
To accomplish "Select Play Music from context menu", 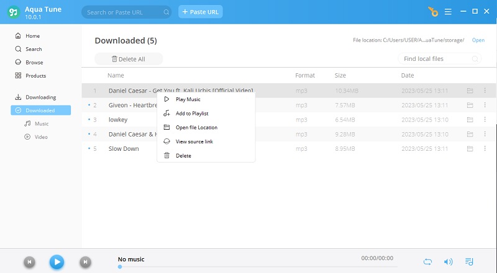I will (x=188, y=99).
